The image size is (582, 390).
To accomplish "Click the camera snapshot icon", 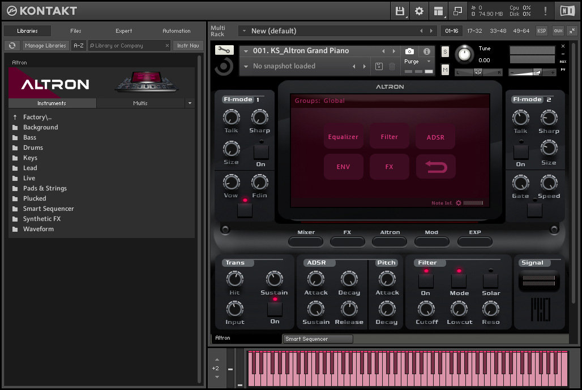I will 410,51.
